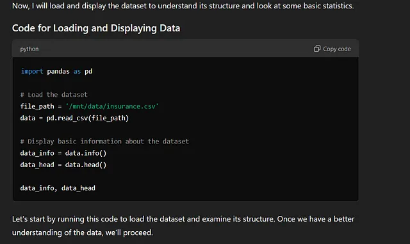
Task: Click the import keyword in code
Action: 32,71
